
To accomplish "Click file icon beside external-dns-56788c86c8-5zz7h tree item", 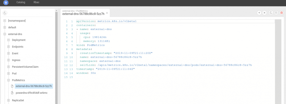I will tap(12, 86).
